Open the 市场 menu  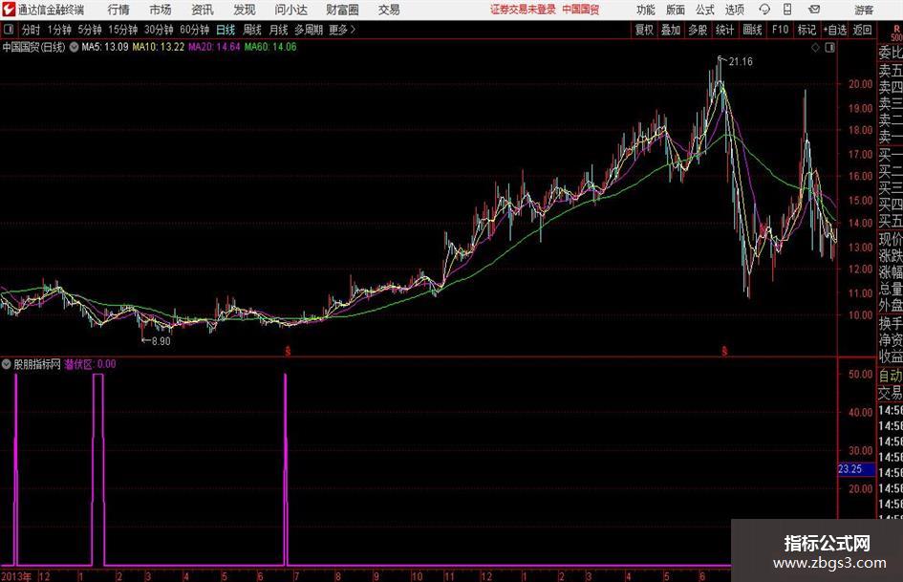(x=161, y=10)
